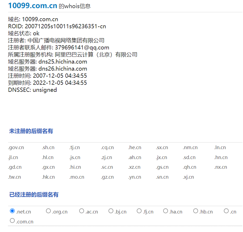Click the .hn.cn suffix link
This screenshot has height=232, width=243.
click(221, 157)
